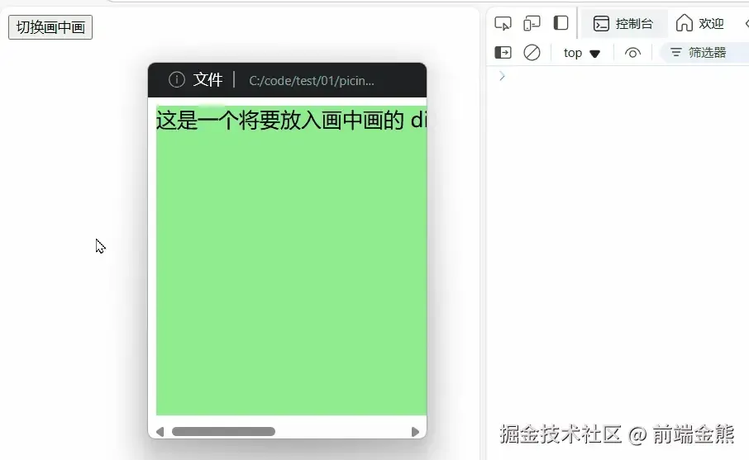Click the home icon beside 欢迎
This screenshot has width=749, height=460.
tap(684, 23)
